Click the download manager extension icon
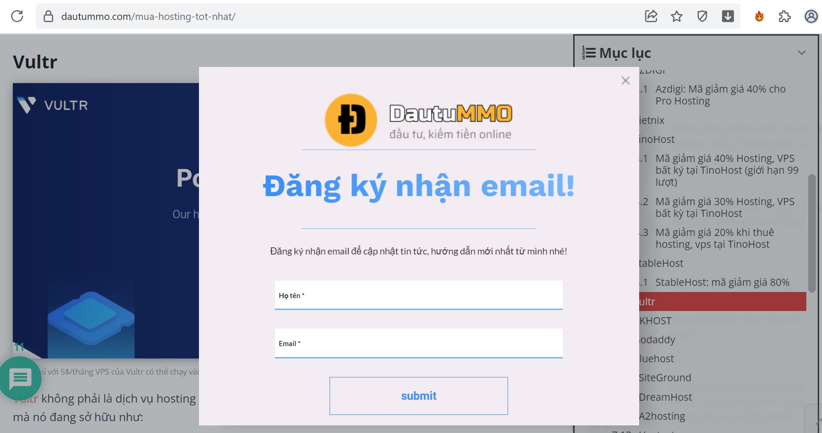This screenshot has height=433, width=822. [x=728, y=16]
